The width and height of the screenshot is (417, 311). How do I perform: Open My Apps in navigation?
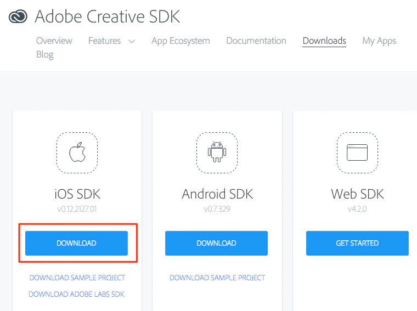click(x=379, y=41)
